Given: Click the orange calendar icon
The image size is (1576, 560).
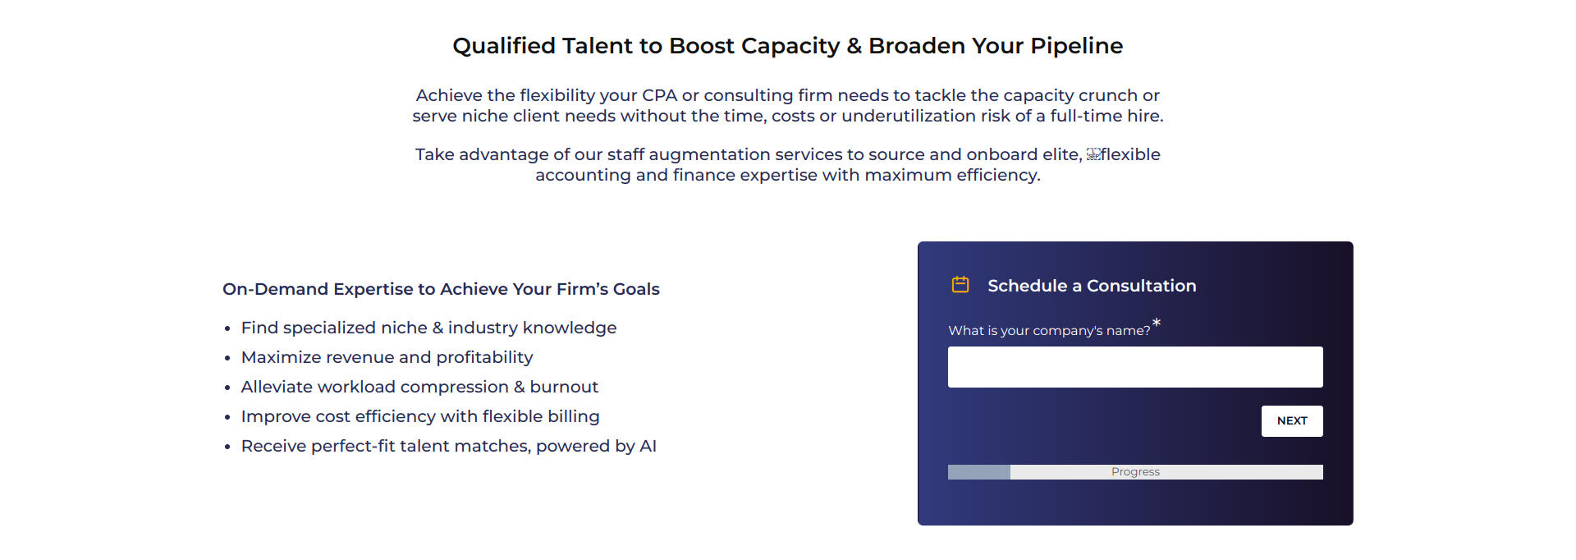Looking at the screenshot, I should tap(960, 285).
